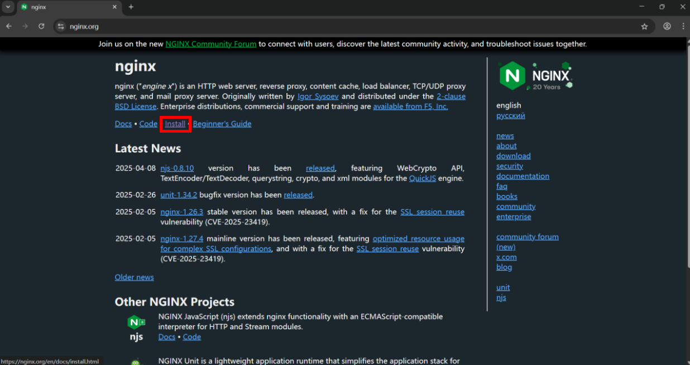Select the nginx browser tab
The image size is (690, 365).
coord(69,7)
